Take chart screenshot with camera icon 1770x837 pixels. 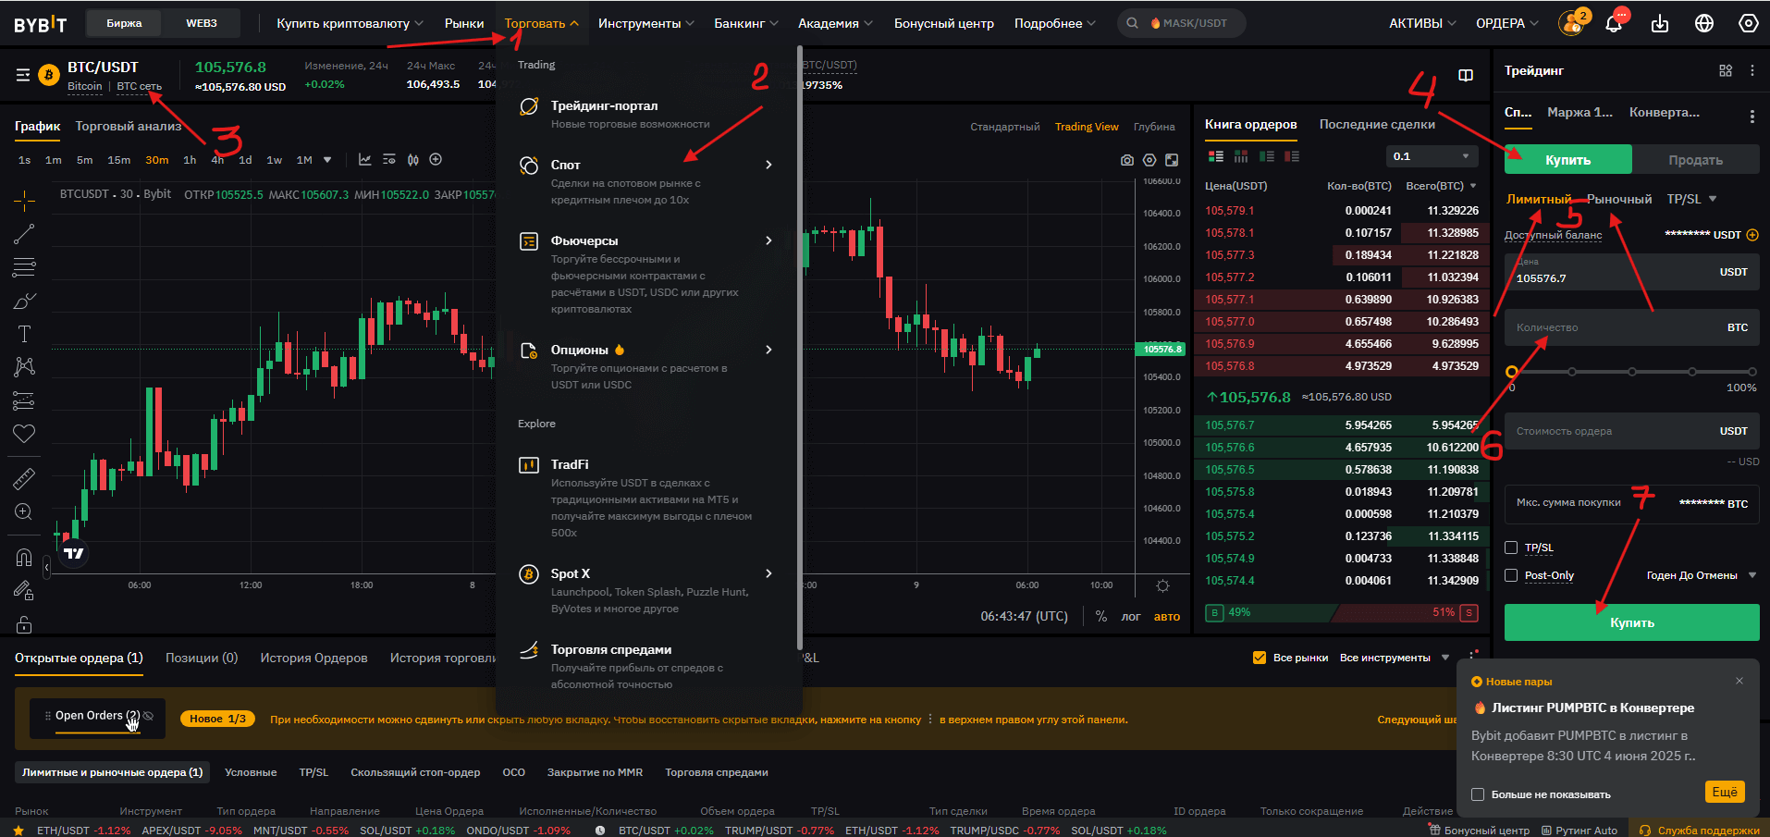(x=1126, y=160)
